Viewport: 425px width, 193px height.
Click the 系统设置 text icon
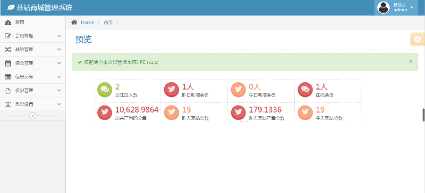coord(8,105)
